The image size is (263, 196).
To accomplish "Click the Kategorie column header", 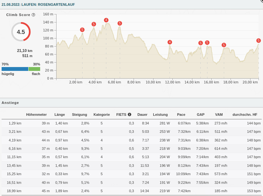I will 102,115.
